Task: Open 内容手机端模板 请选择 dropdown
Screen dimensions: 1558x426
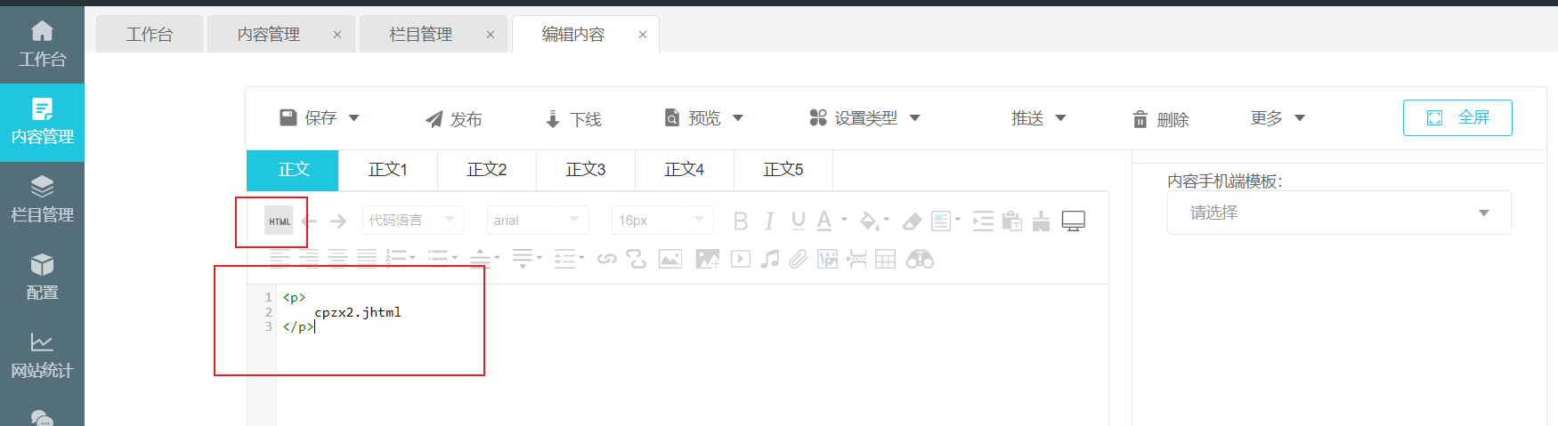Action: pos(1339,213)
